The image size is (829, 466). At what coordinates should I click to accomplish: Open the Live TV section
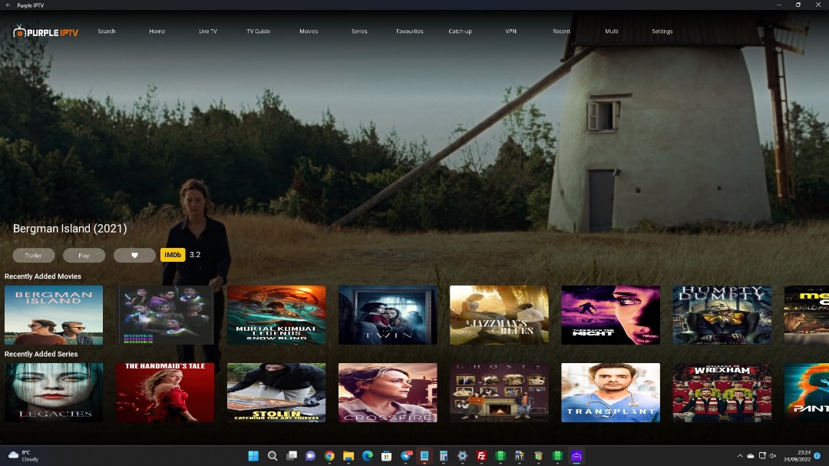tap(207, 31)
